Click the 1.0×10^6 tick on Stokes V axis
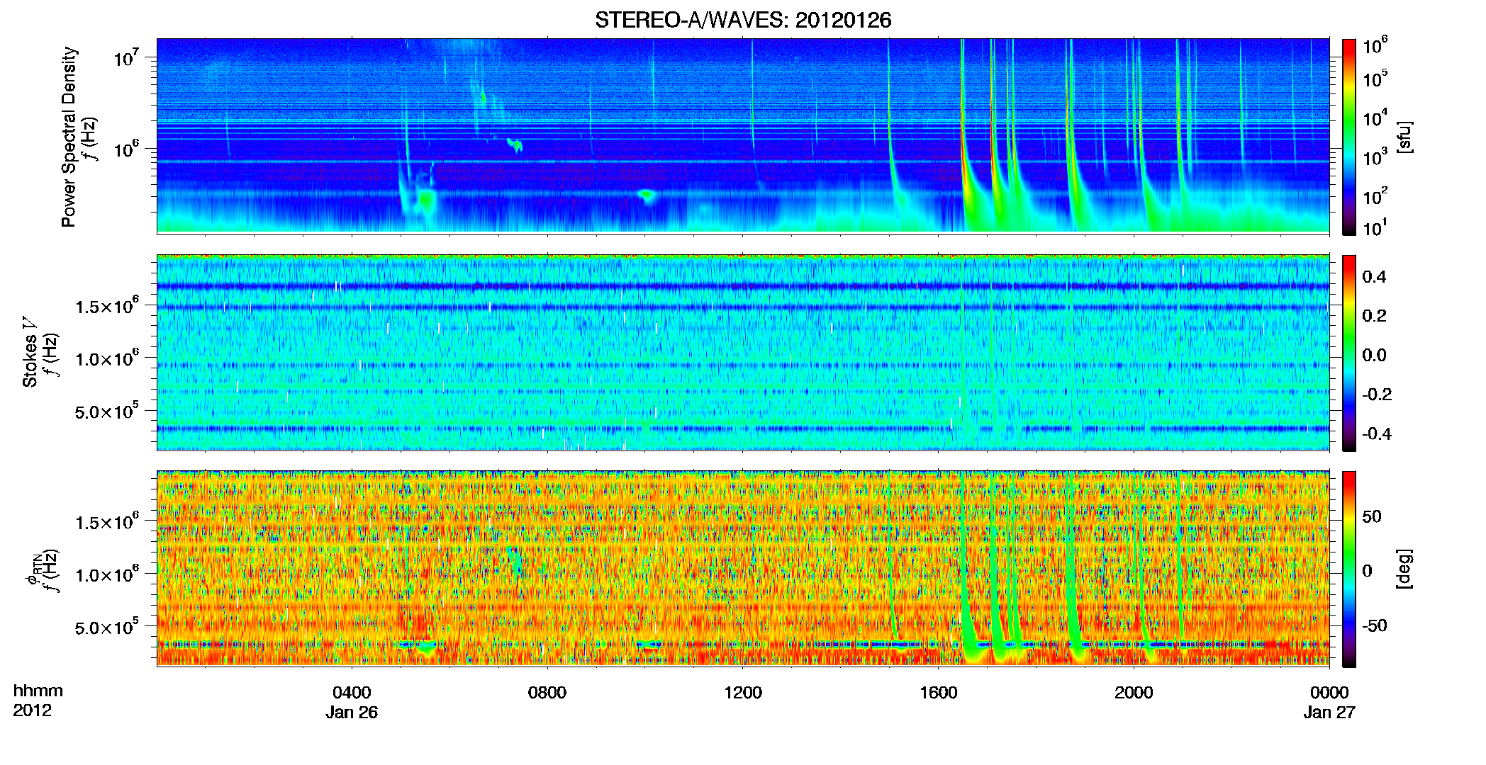The height and width of the screenshot is (765, 1486). (107, 358)
